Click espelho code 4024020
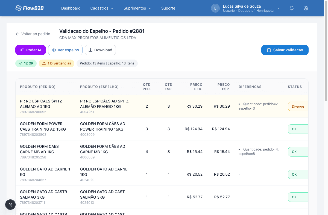 click(x=87, y=180)
